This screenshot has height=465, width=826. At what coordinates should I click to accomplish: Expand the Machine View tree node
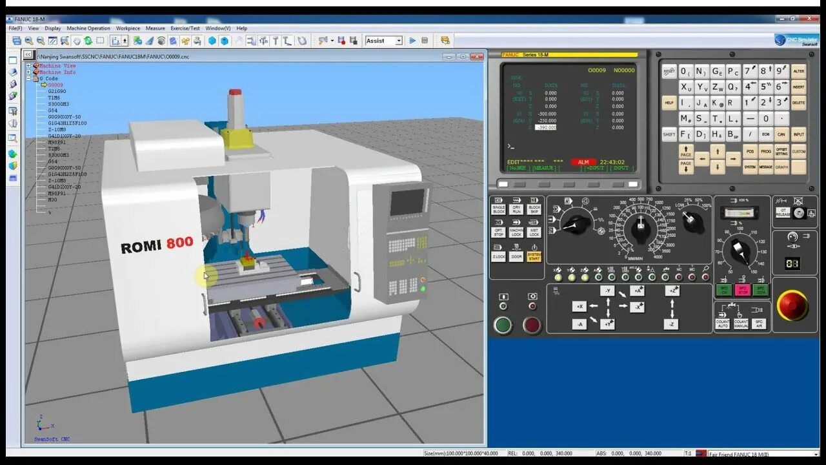click(29, 66)
